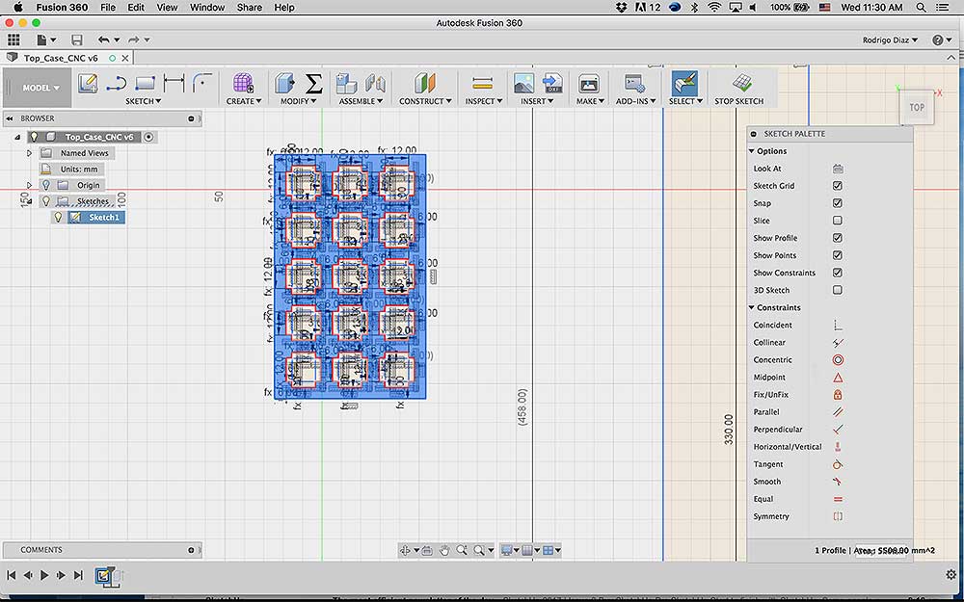Click the Create Sketch icon in toolbar
964x602 pixels.
tap(88, 84)
